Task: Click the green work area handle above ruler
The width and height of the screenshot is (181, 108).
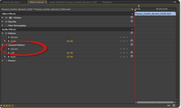Action: tap(139, 6)
